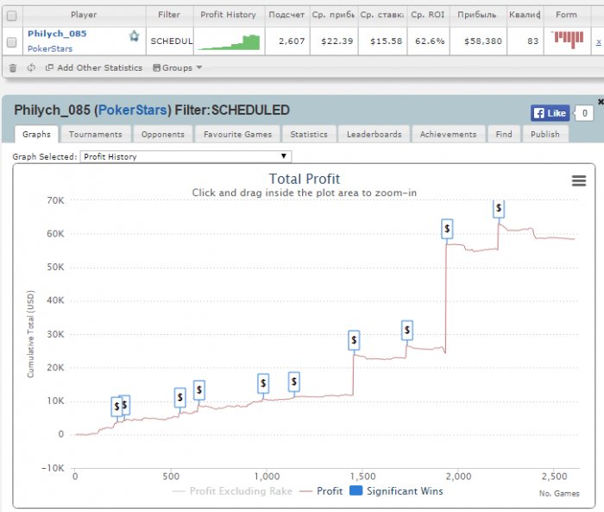Screen dimensions: 604x512
Task: Tick the header select-all checkbox
Action: point(12,16)
